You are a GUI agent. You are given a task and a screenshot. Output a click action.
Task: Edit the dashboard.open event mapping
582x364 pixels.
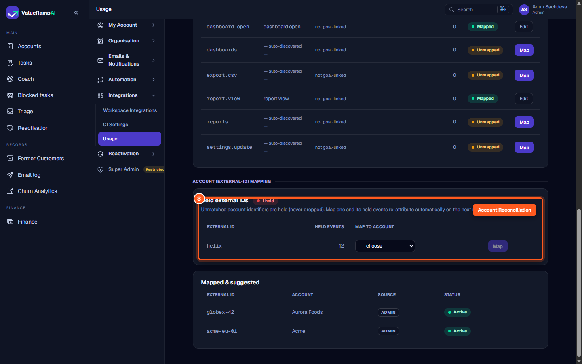(x=524, y=27)
